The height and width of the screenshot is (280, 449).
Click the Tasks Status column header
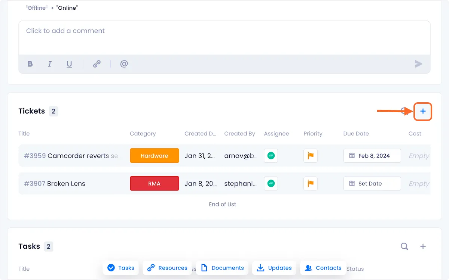click(355, 269)
